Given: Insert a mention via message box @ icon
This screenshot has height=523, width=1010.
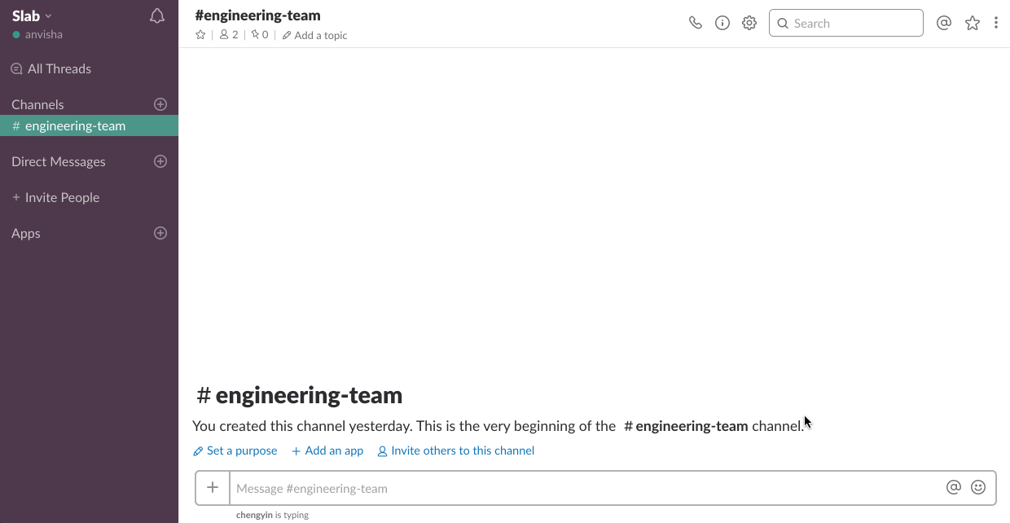Looking at the screenshot, I should pos(954,487).
